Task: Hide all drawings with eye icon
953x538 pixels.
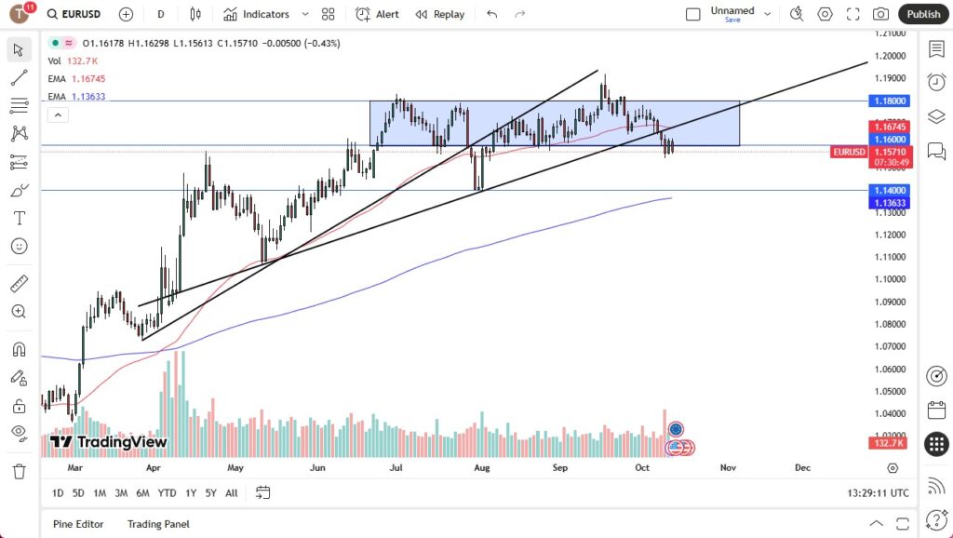Action: (x=19, y=432)
